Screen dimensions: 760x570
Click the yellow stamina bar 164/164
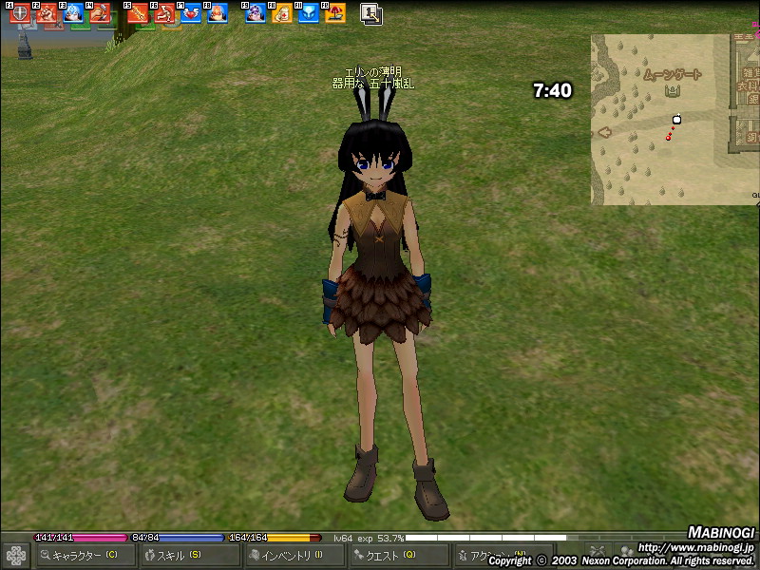tap(275, 538)
